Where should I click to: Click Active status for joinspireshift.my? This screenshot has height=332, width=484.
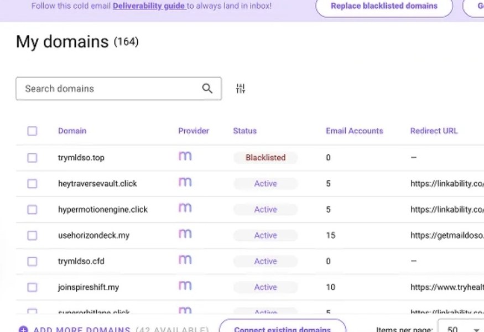pyautogui.click(x=266, y=287)
